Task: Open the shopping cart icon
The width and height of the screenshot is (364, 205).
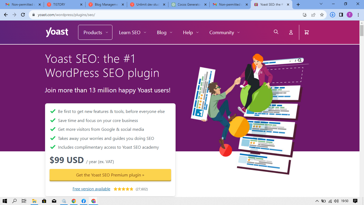Action: (x=307, y=32)
